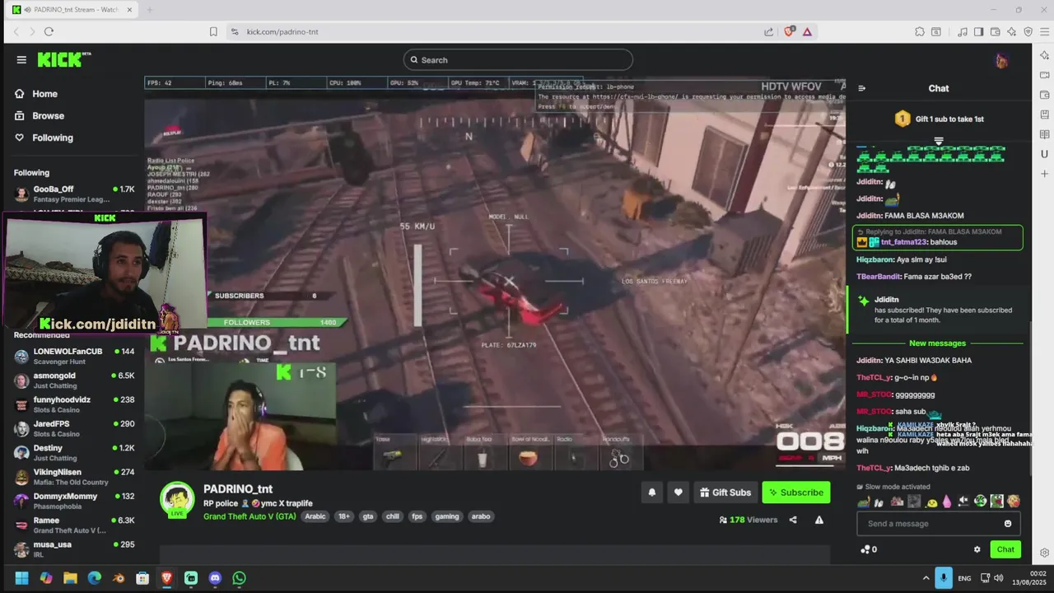Open DommyxMommy recommended channel
The height and width of the screenshot is (593, 1054).
tap(74, 501)
